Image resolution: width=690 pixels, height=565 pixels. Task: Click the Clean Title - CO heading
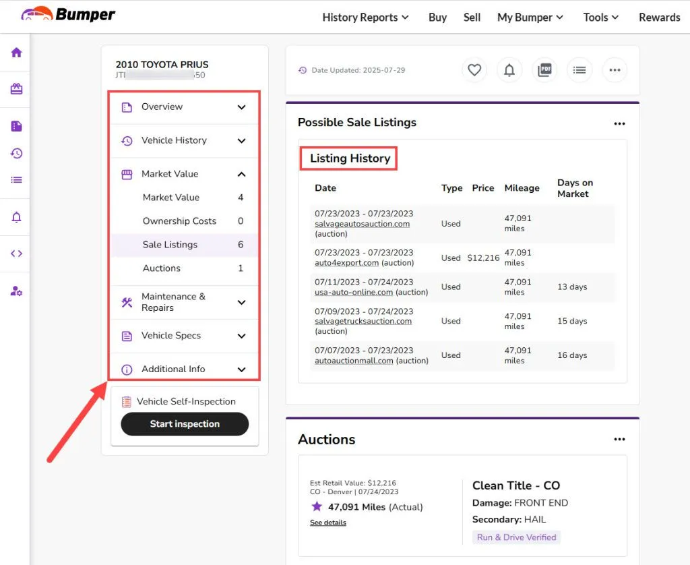[515, 485]
